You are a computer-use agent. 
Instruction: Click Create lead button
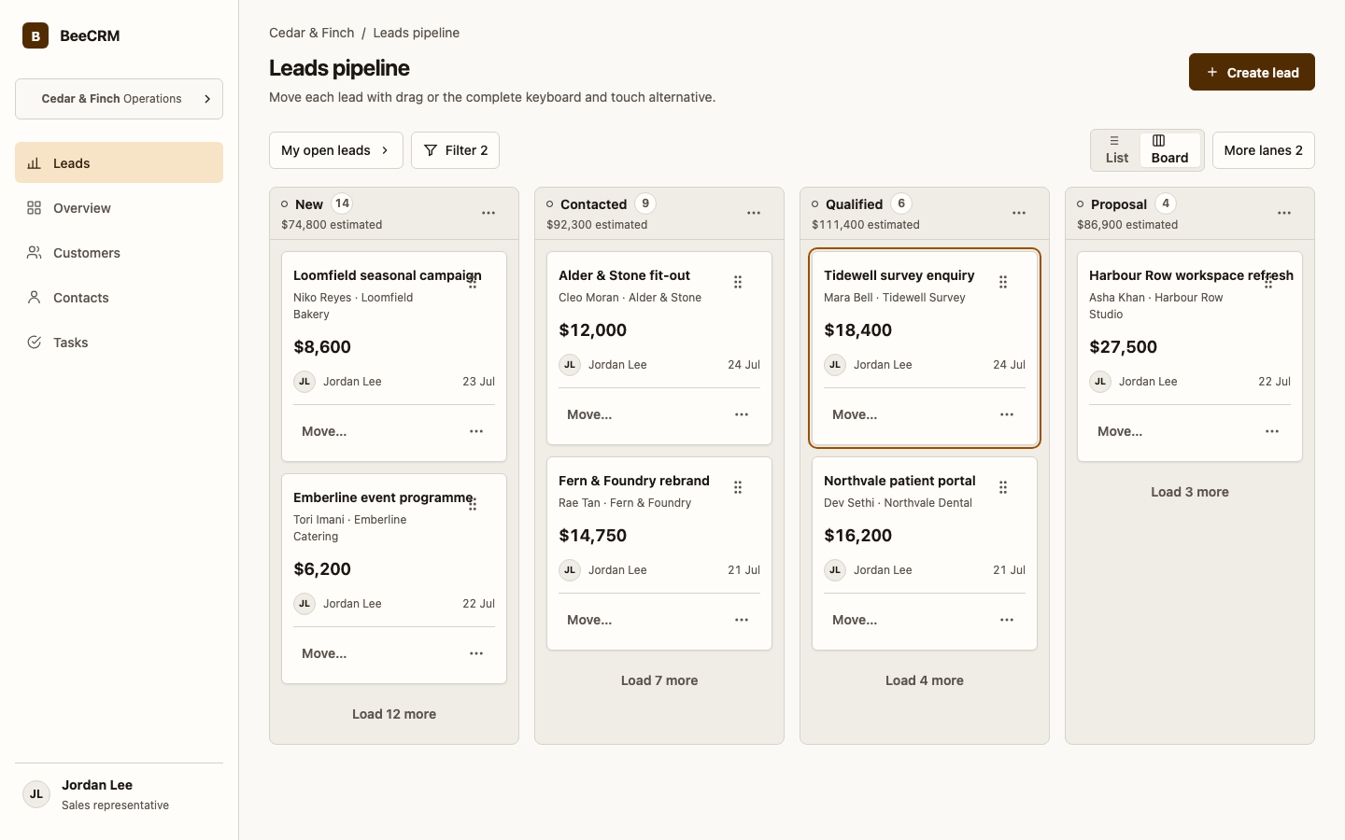[x=1252, y=72]
